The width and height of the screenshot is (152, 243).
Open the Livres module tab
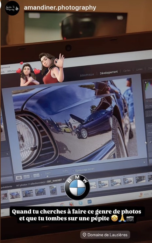(x=139, y=69)
